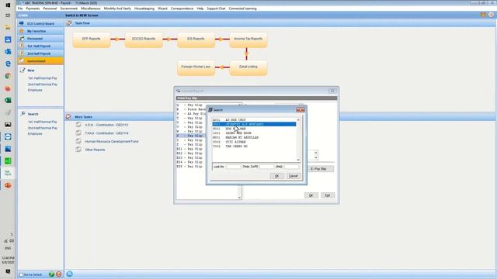
Task: Open Income Tax Reports task flow box
Action: tap(248, 40)
